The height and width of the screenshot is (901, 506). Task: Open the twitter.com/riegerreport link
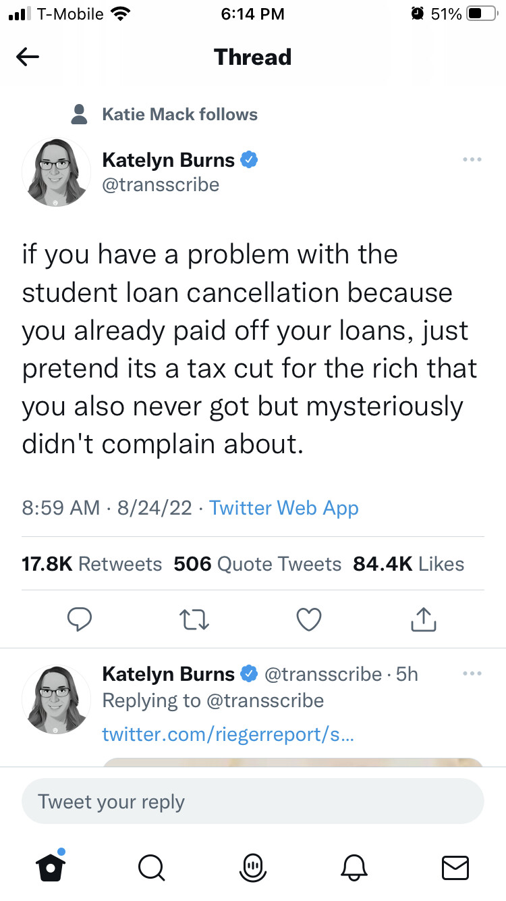(227, 734)
